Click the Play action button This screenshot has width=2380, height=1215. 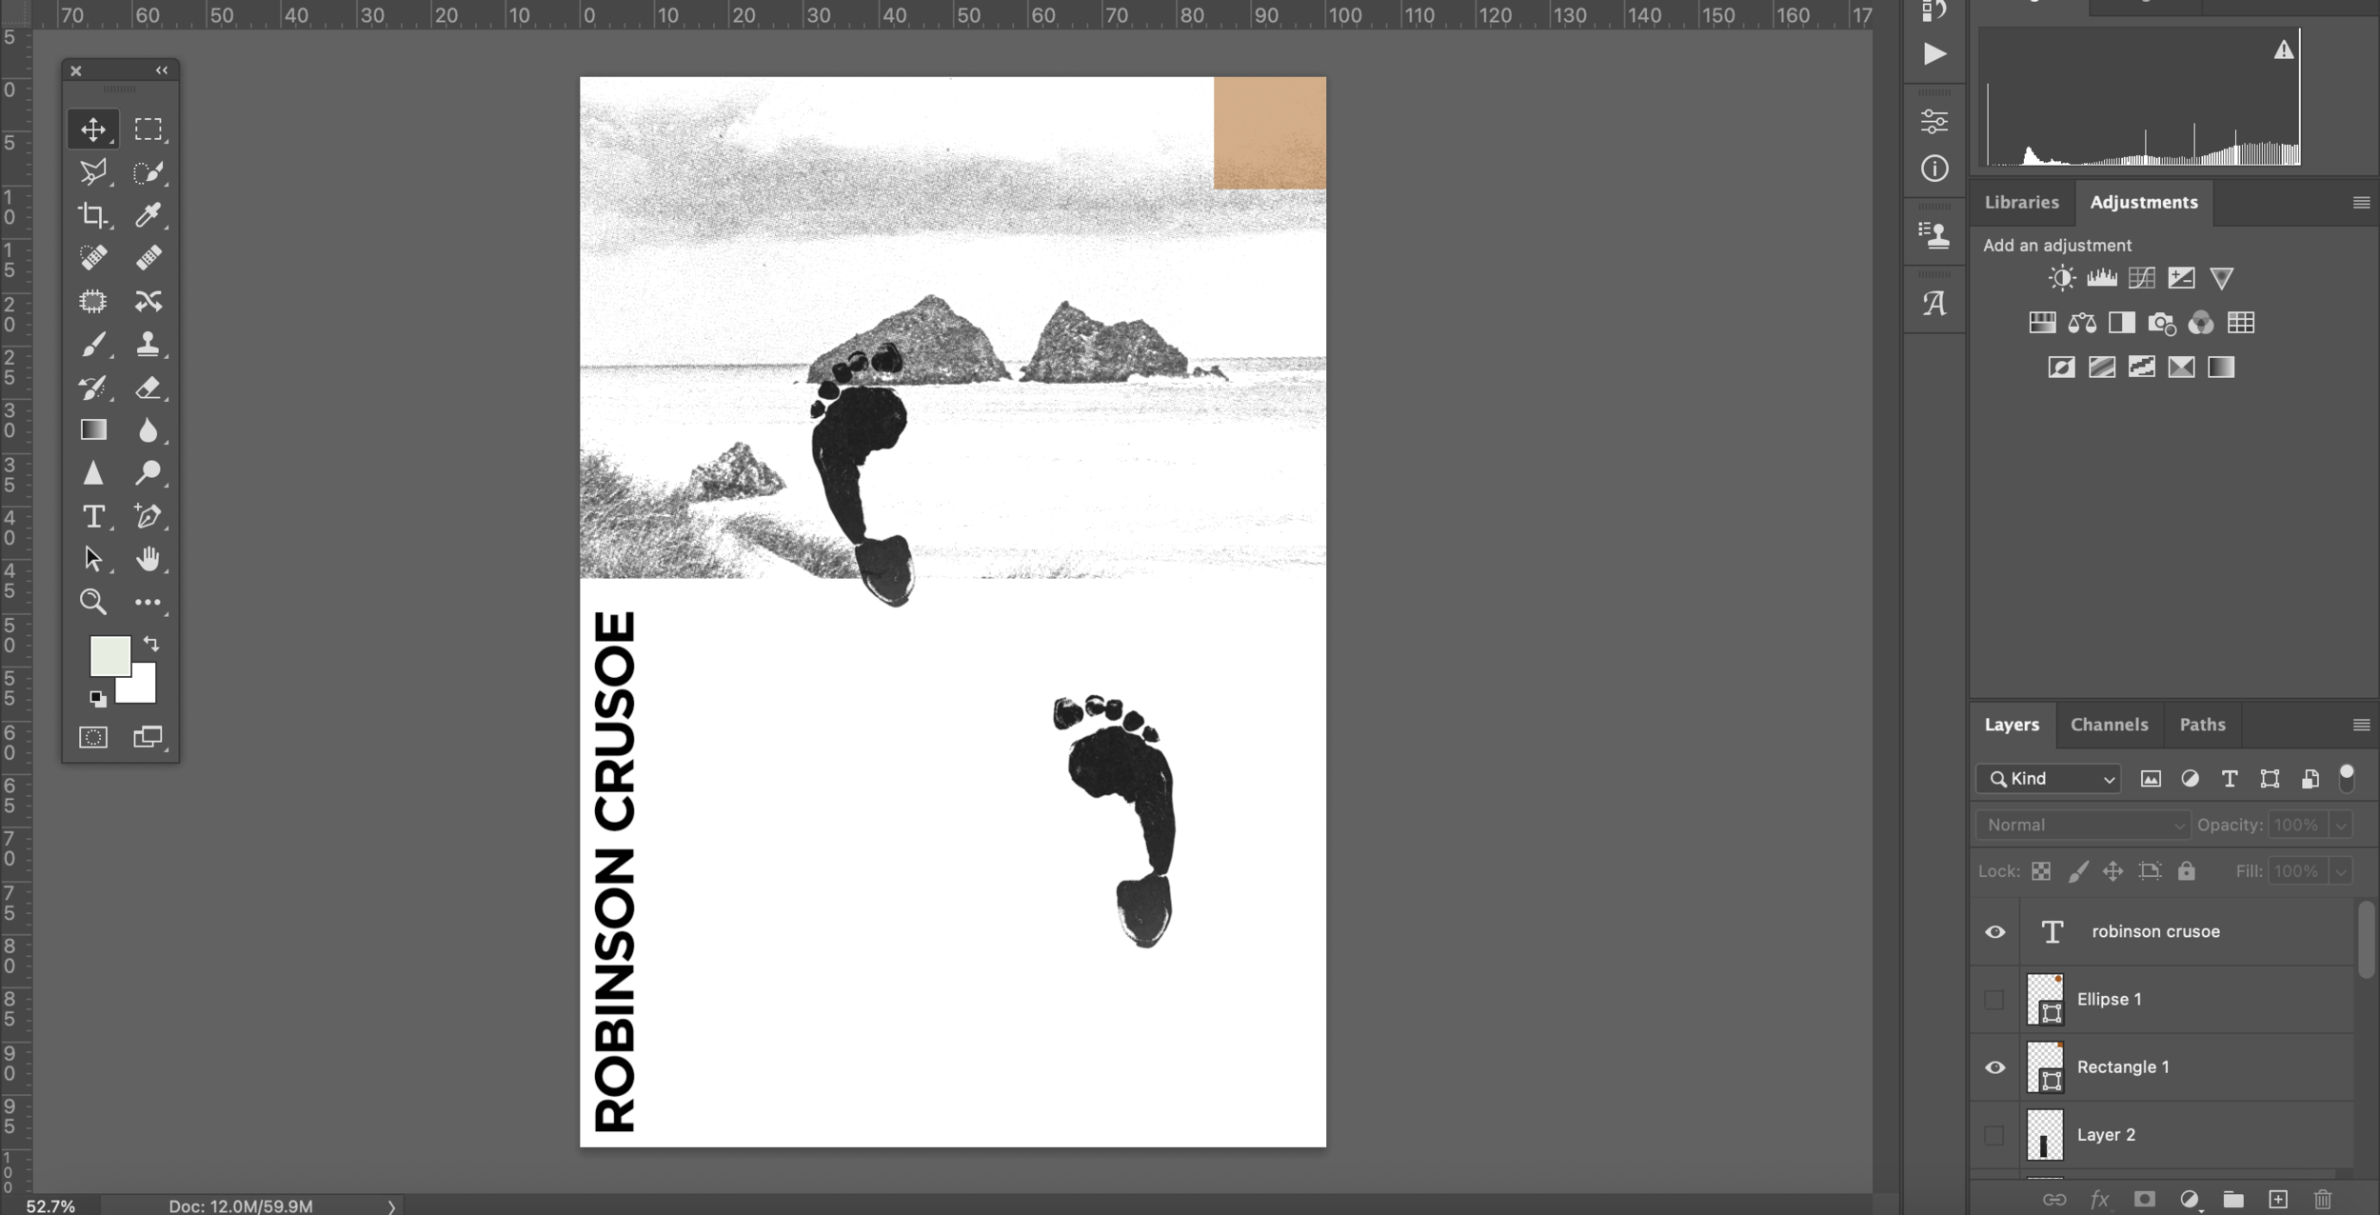pos(1934,54)
